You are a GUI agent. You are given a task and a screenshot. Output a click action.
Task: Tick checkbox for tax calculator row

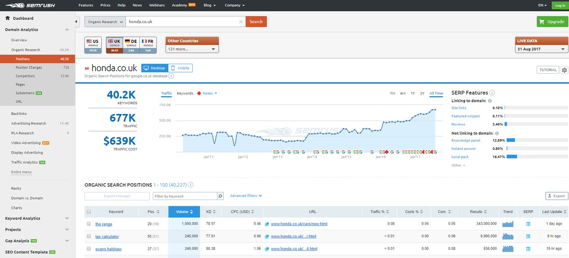(x=89, y=236)
